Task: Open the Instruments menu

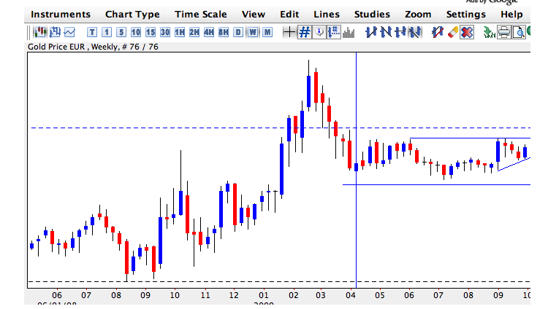Action: (x=61, y=15)
